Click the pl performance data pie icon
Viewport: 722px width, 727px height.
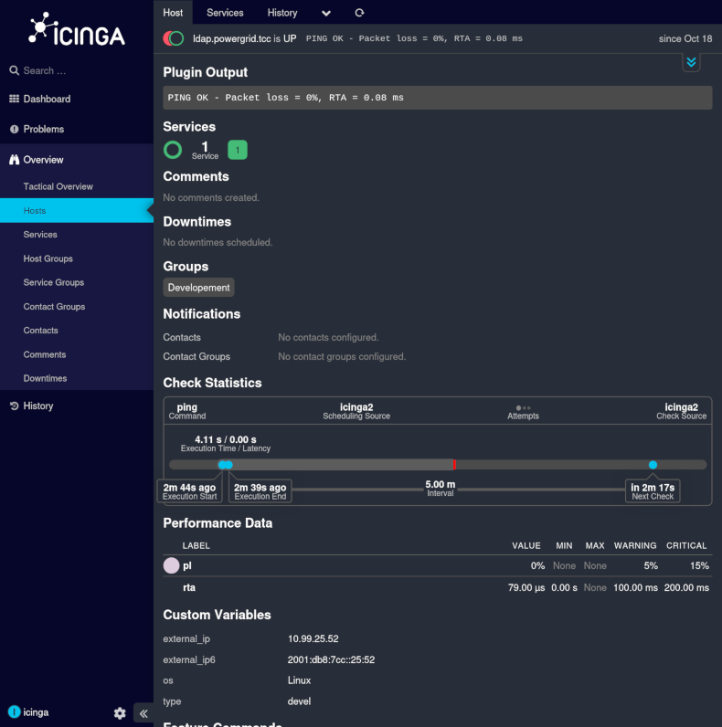pyautogui.click(x=171, y=565)
